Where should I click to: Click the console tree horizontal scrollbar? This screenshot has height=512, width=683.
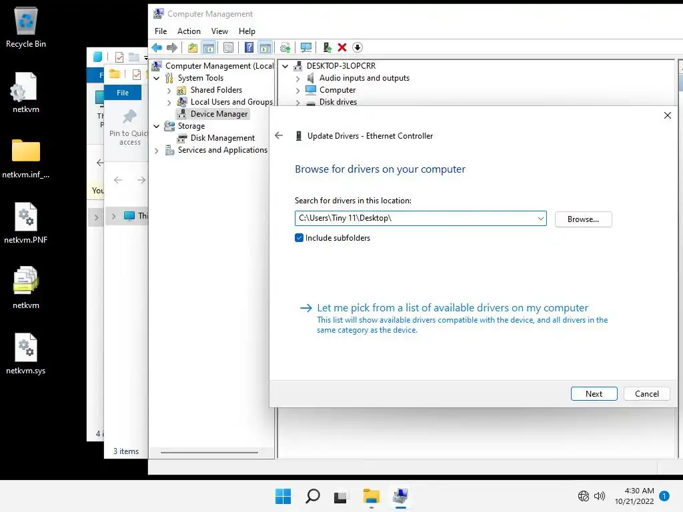coord(209,453)
